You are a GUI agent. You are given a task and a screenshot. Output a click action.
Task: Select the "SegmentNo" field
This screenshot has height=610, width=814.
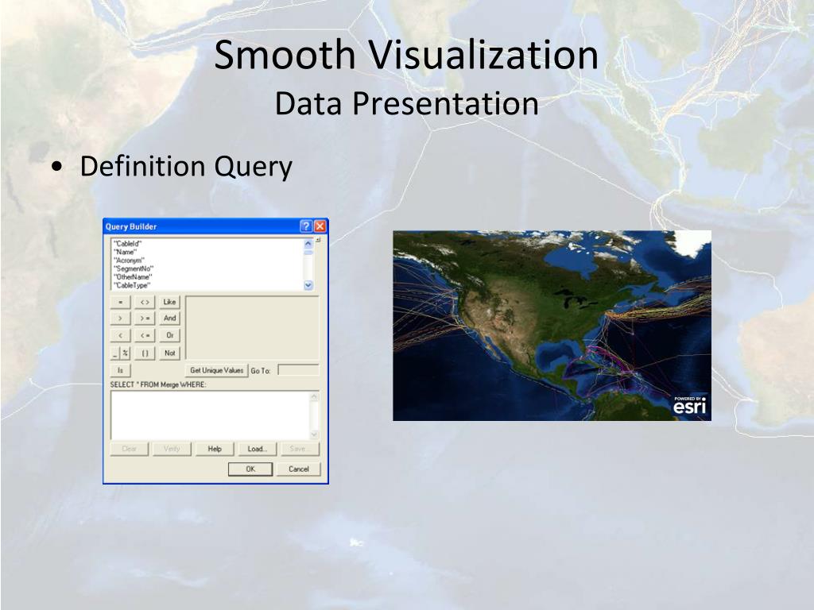[133, 268]
